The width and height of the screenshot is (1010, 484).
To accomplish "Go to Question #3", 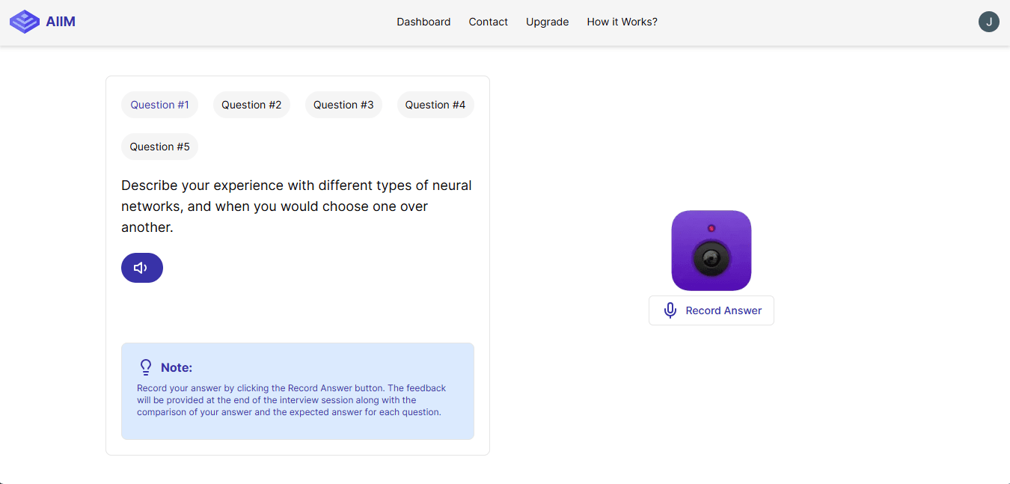I will tap(343, 105).
